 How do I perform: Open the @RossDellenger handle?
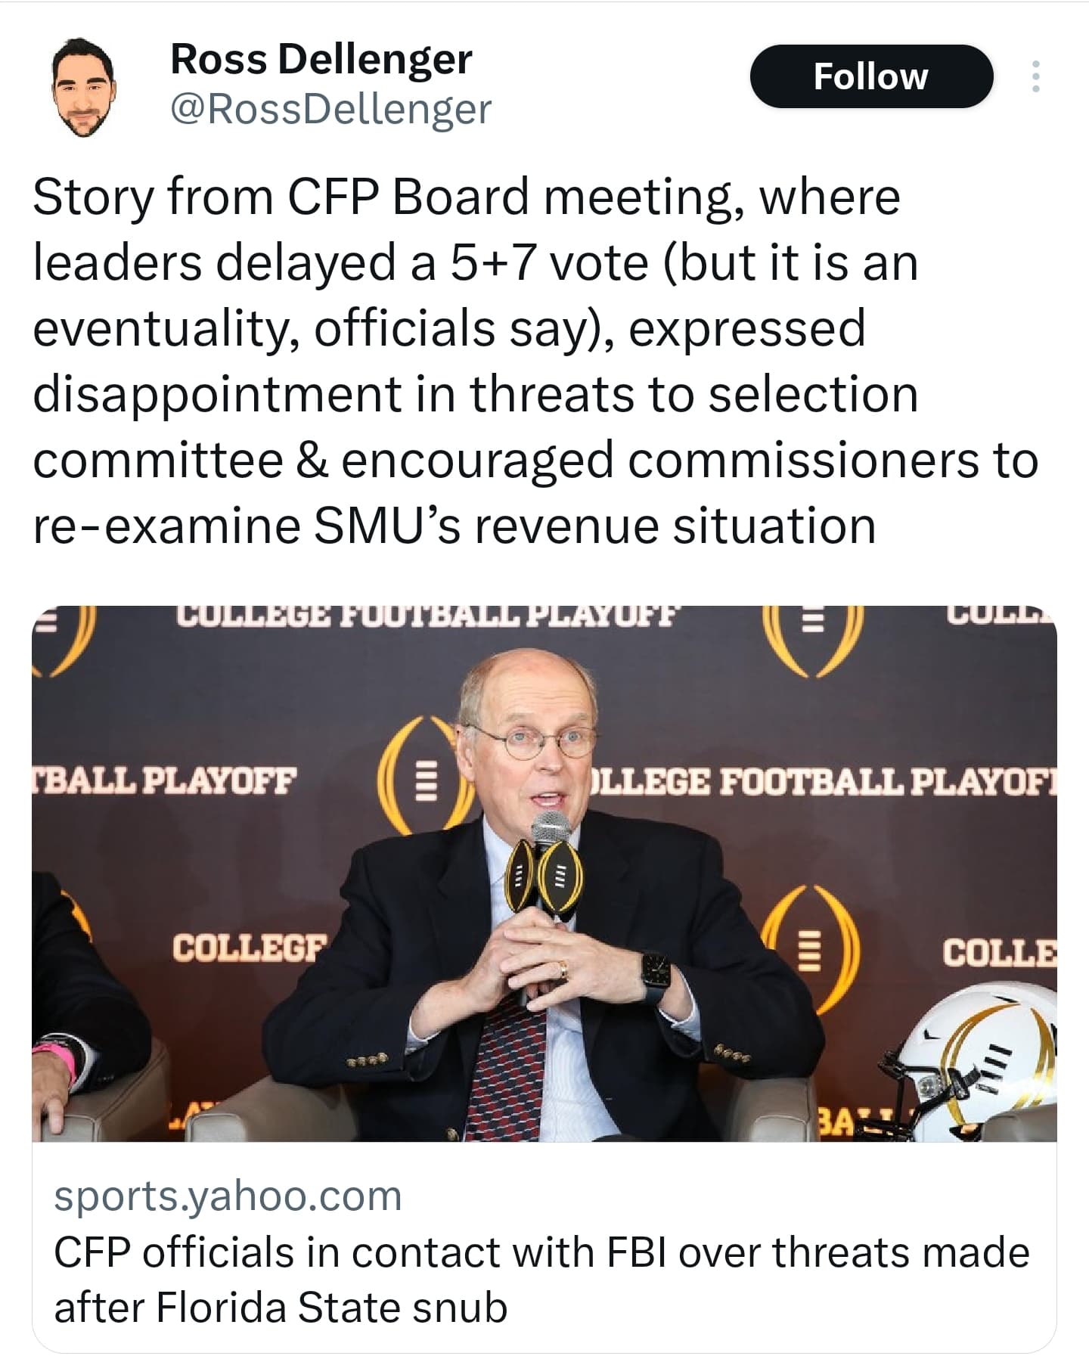330,109
